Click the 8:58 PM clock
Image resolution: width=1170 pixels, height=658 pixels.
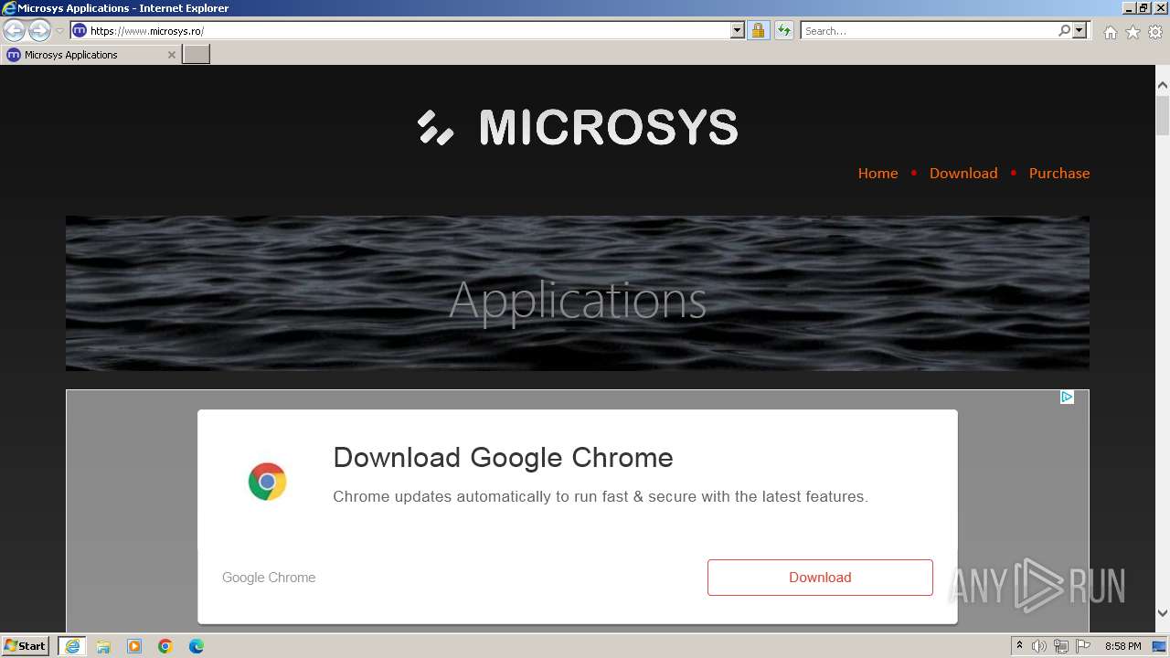point(1122,646)
